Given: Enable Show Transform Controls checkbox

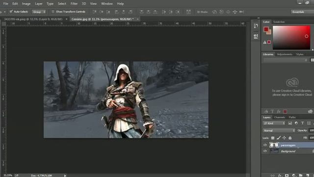Looking at the screenshot, I should click(x=53, y=12).
